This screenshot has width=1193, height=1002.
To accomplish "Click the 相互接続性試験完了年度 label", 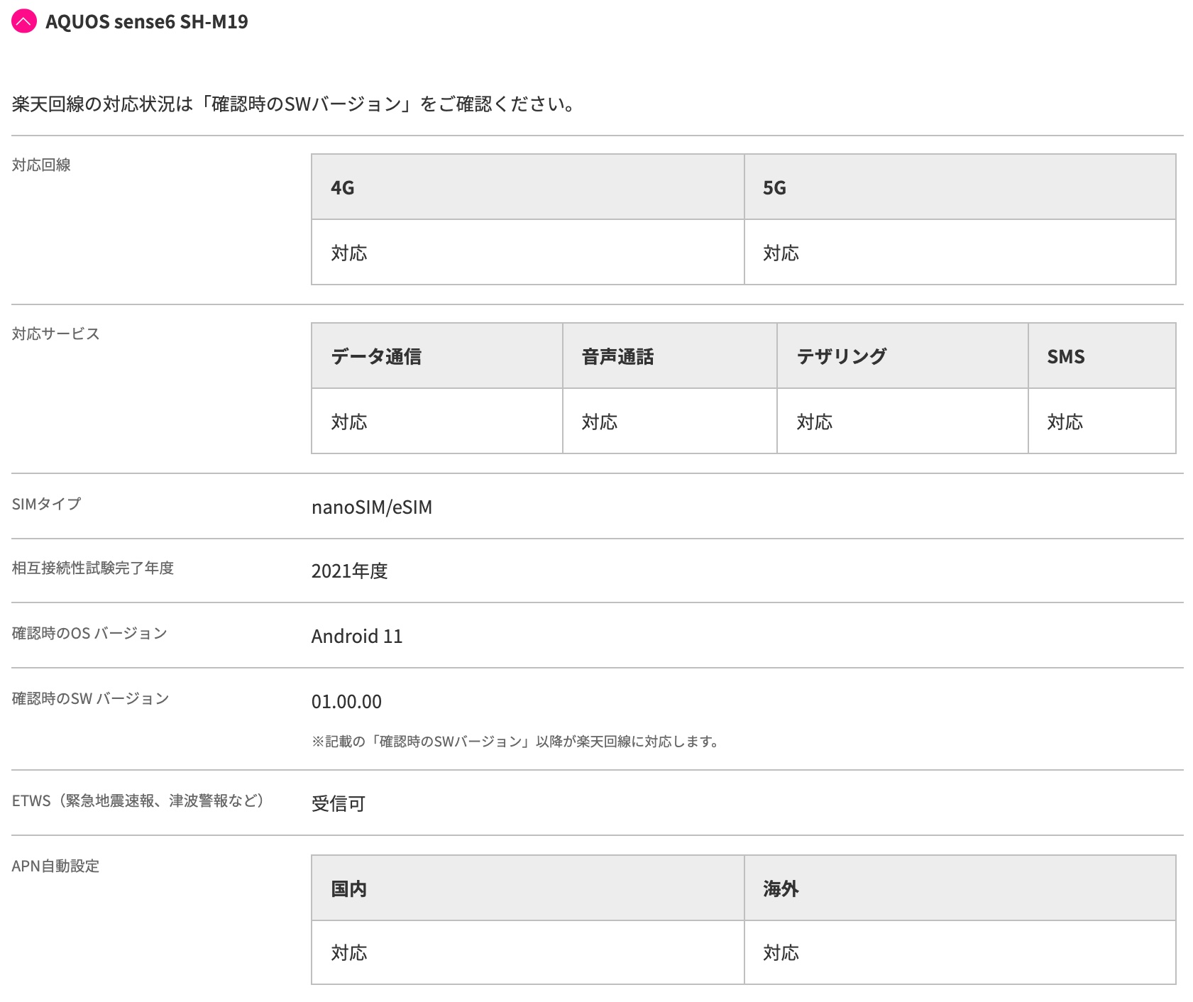I will point(93,568).
